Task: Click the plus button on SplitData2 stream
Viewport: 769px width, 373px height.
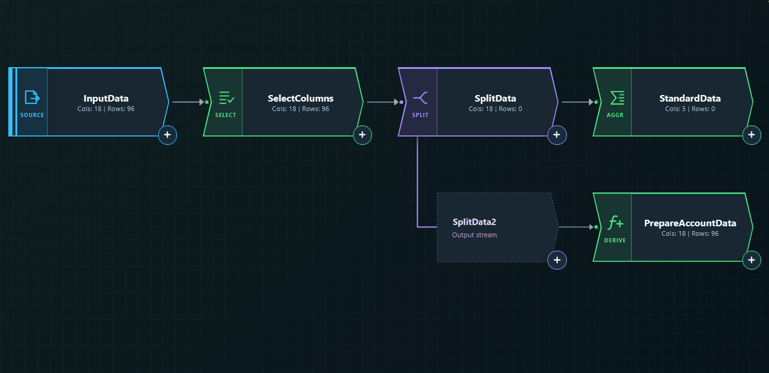Action: 557,260
